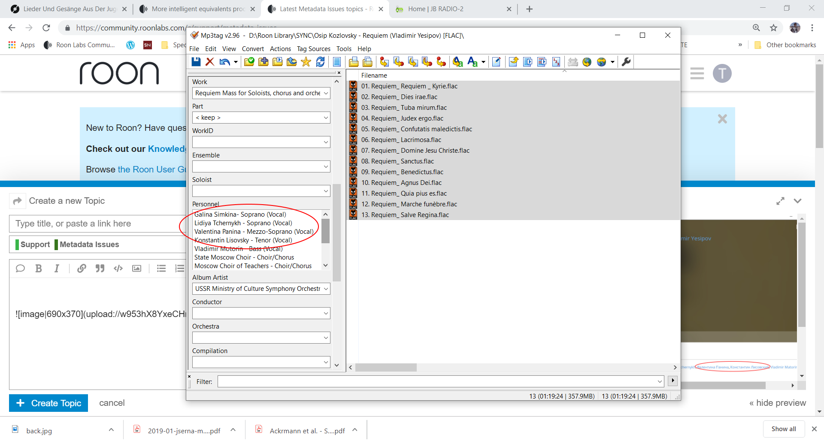Toggle fullscreen composer expand icon
Viewport: 824px width, 441px height.
pyautogui.click(x=780, y=201)
